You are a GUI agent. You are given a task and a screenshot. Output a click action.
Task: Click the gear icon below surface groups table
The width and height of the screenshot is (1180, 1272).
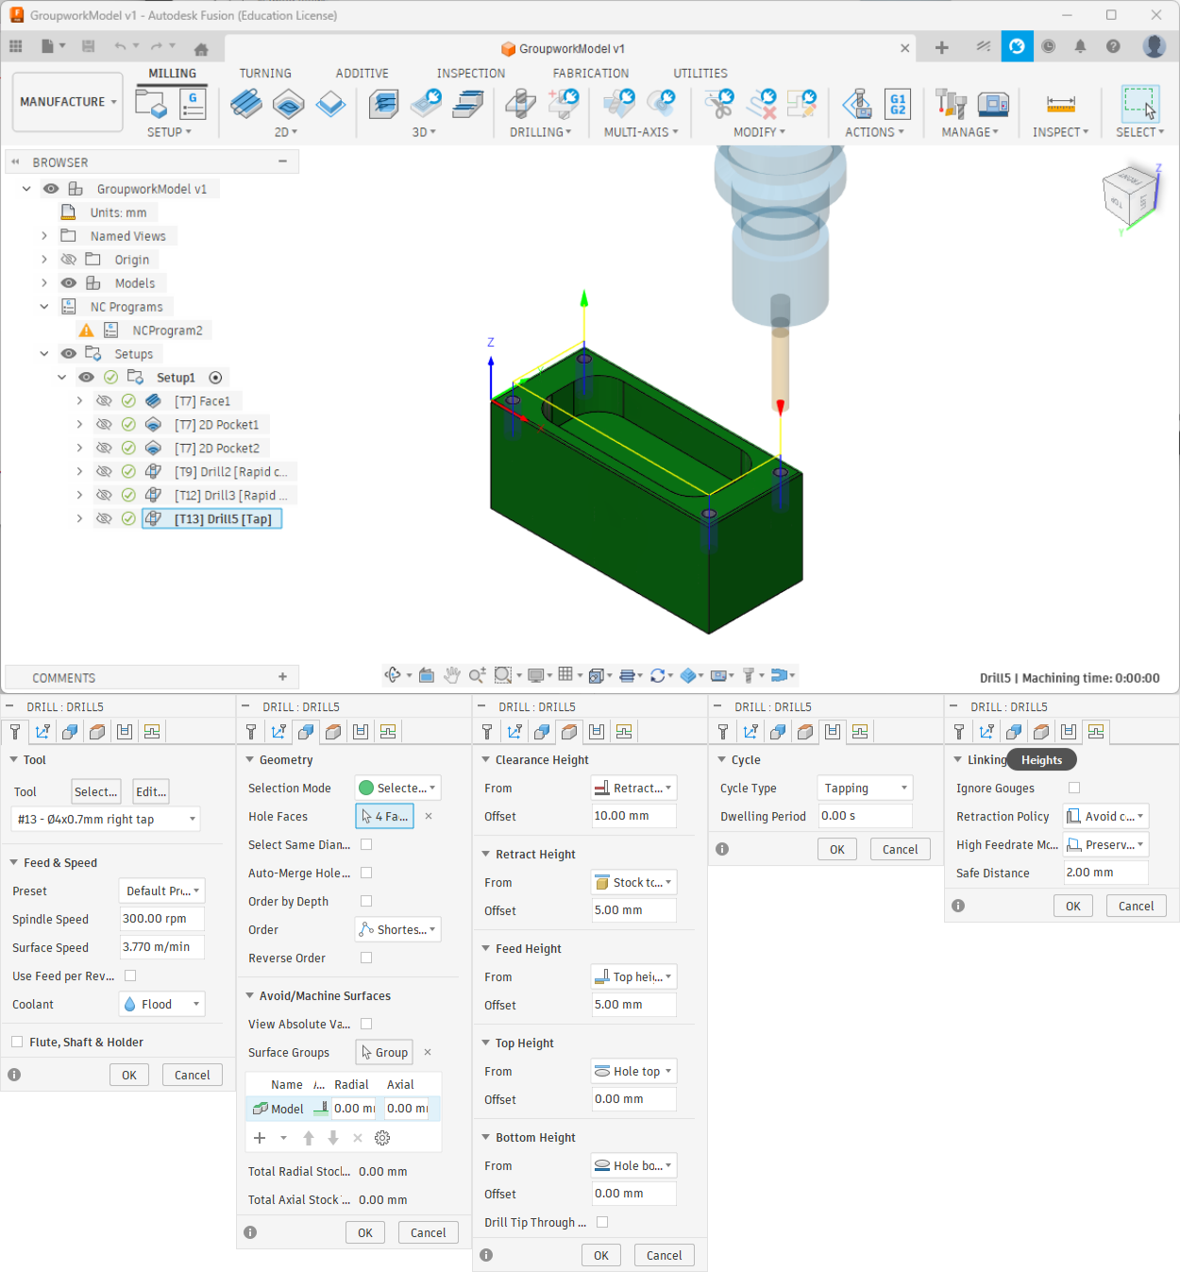click(x=382, y=1138)
